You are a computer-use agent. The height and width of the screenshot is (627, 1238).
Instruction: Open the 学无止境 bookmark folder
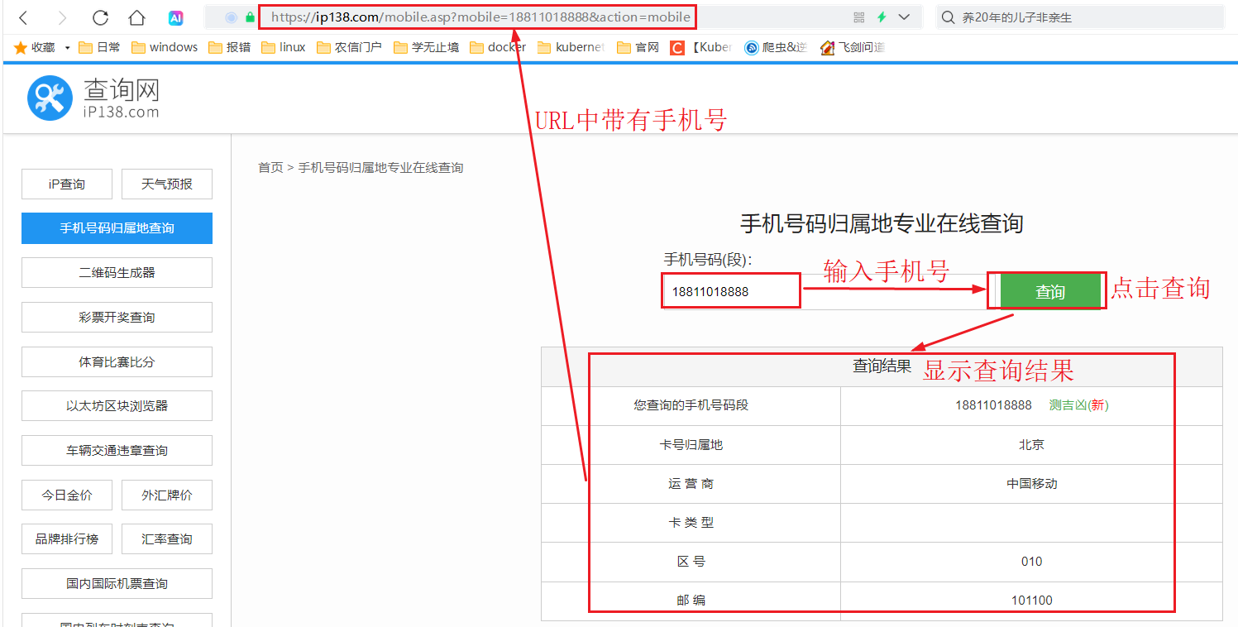point(426,47)
